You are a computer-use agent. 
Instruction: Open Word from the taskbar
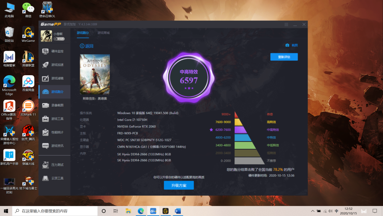(178, 211)
